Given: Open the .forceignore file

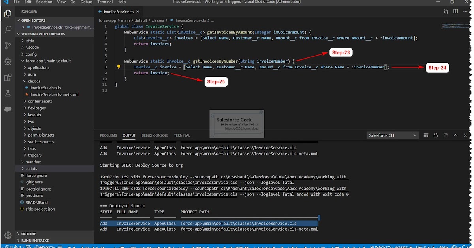Looking at the screenshot, I should (36, 176).
